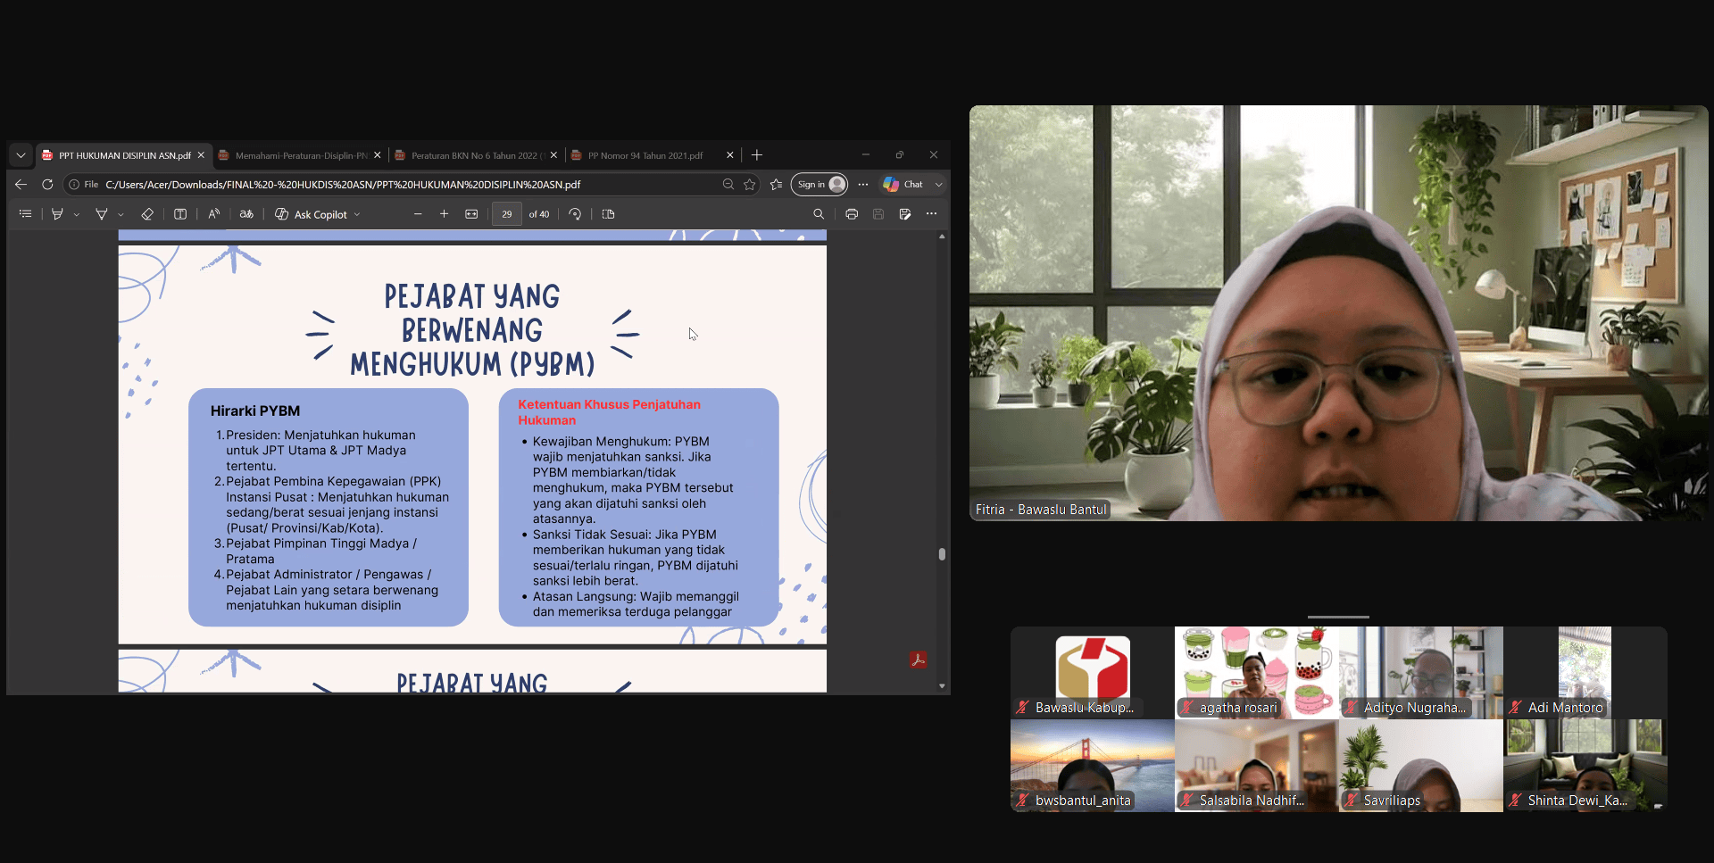Print the PDF document
1714x863 pixels.
coord(852,214)
